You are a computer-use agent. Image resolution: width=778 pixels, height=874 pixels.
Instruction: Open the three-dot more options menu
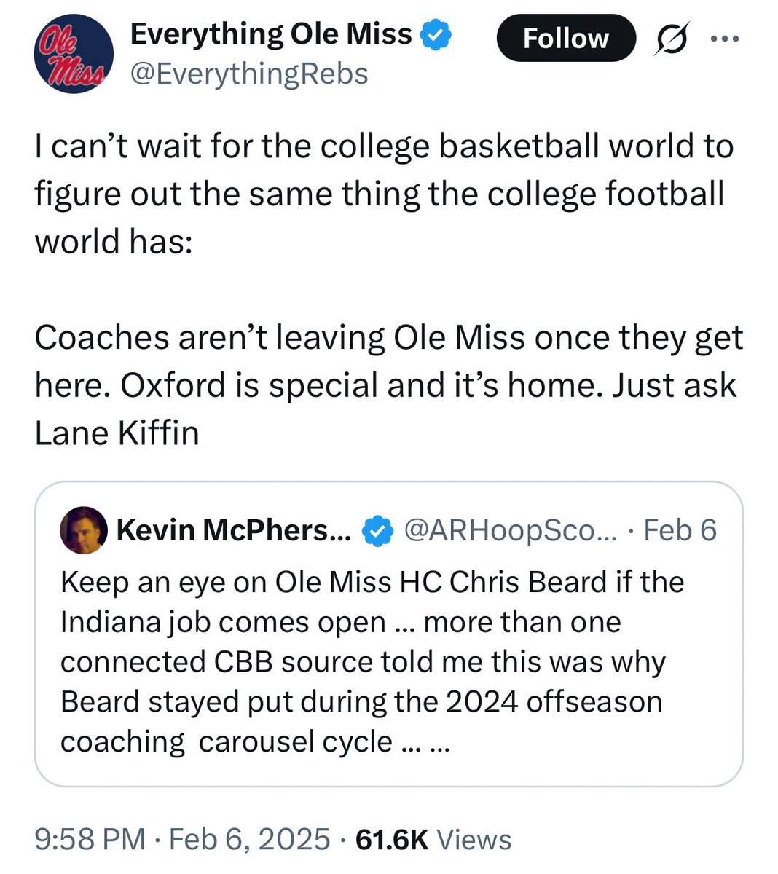[x=724, y=39]
